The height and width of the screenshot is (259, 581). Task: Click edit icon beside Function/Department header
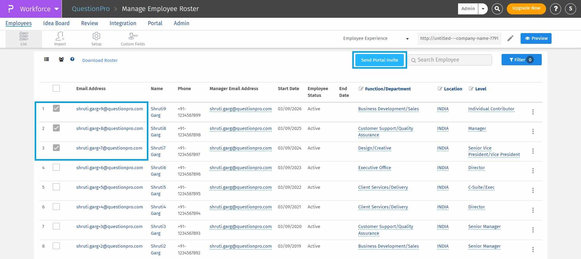(361, 89)
